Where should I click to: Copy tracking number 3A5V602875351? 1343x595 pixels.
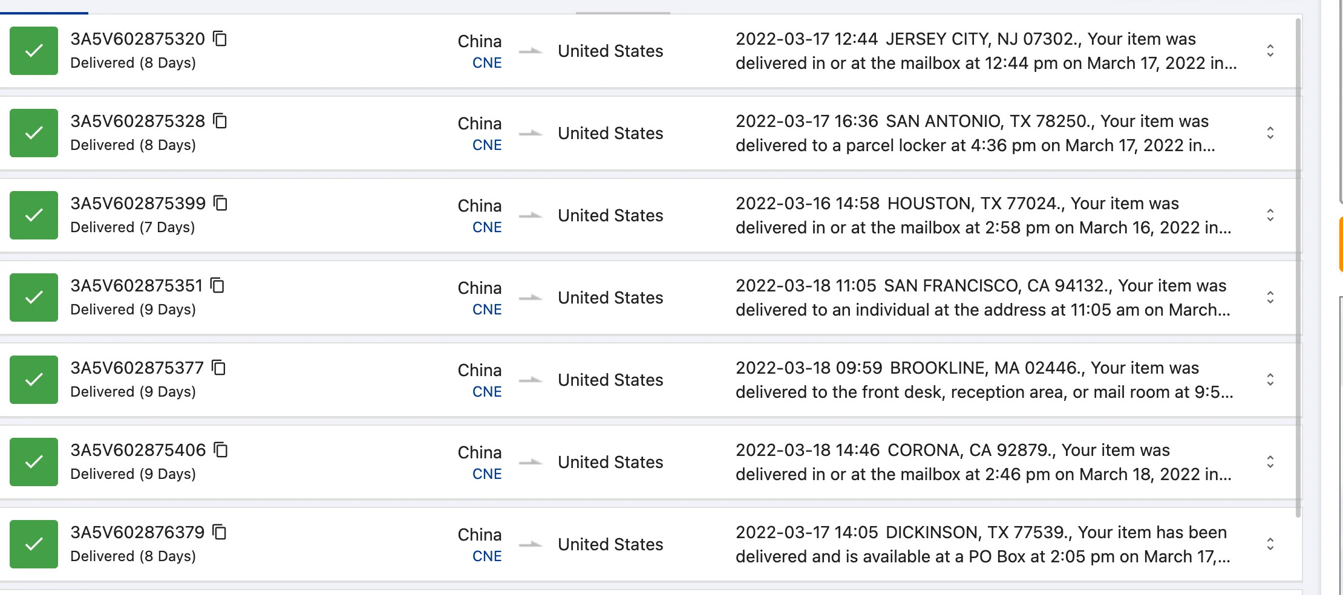[x=220, y=285]
